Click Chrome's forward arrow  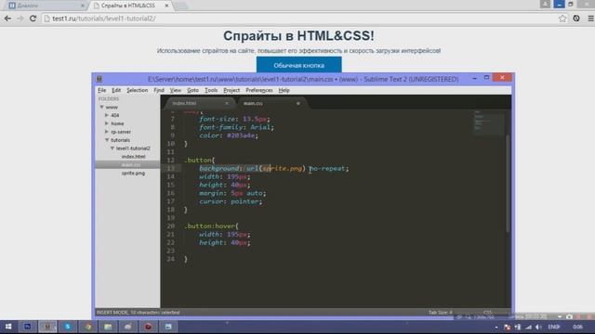[x=20, y=19]
